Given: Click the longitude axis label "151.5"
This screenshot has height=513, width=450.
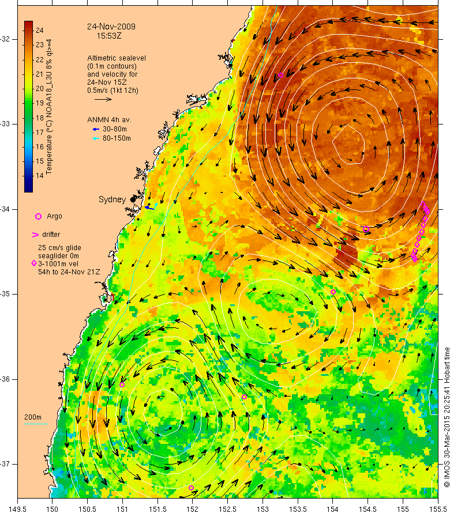Looking at the screenshot, I should point(157,509).
